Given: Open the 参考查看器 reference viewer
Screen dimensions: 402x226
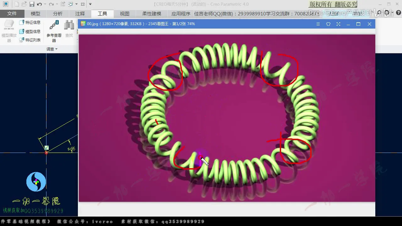Looking at the screenshot, I should point(54,31).
